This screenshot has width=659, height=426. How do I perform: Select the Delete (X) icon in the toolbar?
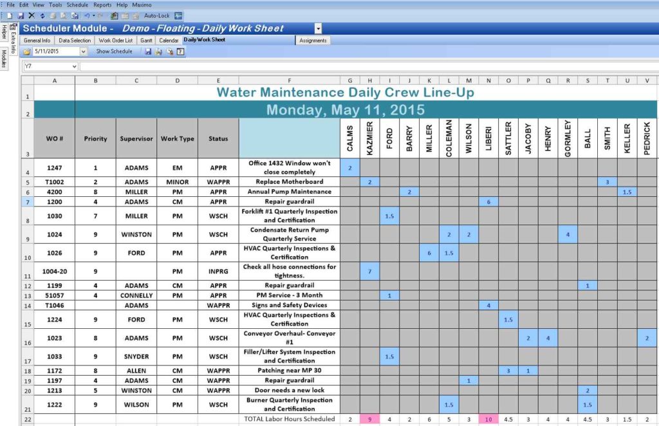[x=31, y=15]
